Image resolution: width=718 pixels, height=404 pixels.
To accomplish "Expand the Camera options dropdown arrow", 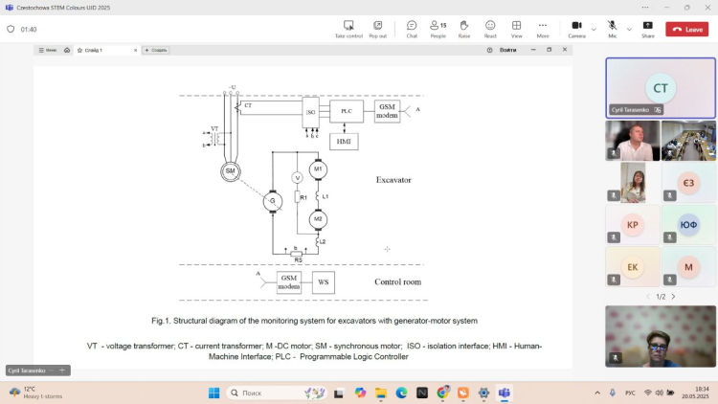I will pyautogui.click(x=594, y=29).
